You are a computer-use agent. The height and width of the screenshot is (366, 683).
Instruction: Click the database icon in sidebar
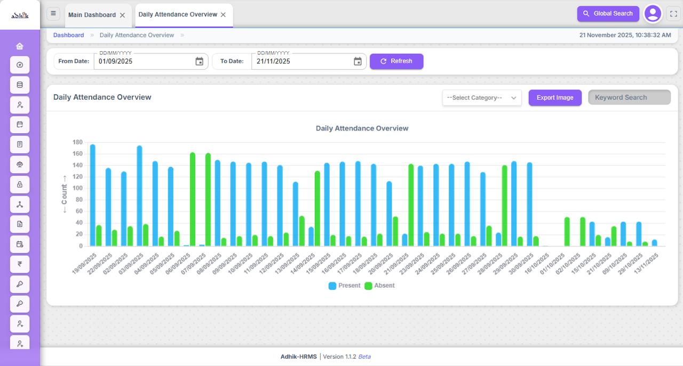coord(20,85)
